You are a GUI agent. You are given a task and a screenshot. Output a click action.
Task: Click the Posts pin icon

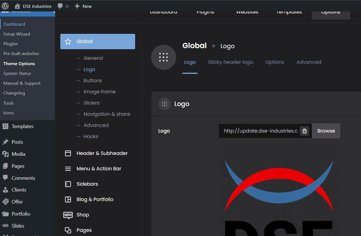pos(5,142)
